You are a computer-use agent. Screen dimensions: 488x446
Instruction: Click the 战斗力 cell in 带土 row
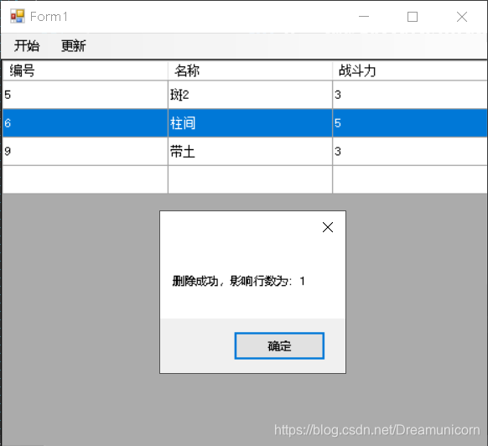tap(410, 151)
